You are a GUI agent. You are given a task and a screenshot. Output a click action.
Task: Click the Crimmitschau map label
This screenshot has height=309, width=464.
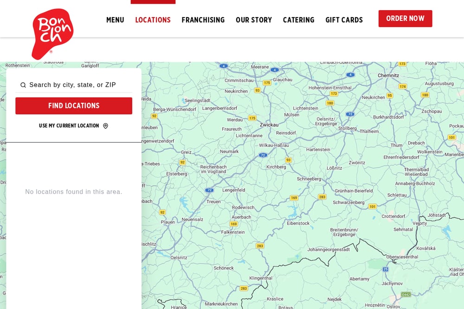239,81
